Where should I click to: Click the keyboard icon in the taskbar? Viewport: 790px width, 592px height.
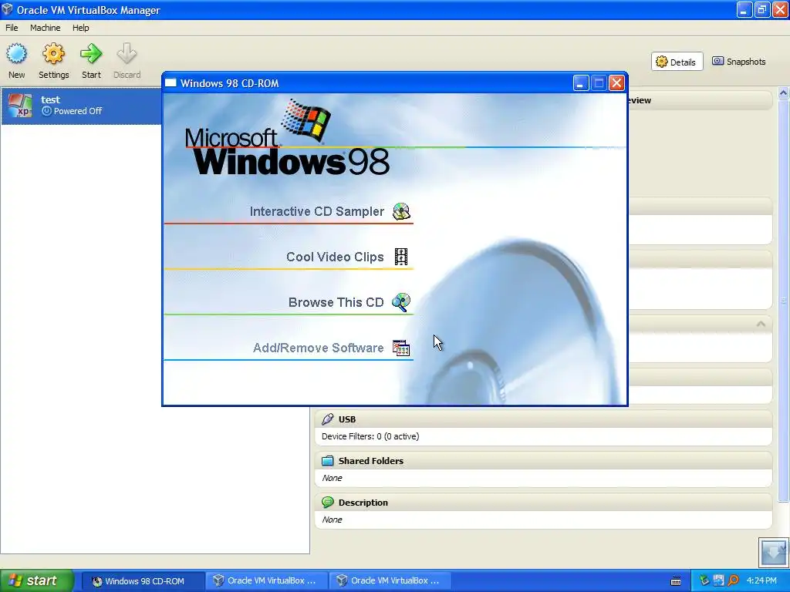coord(676,581)
